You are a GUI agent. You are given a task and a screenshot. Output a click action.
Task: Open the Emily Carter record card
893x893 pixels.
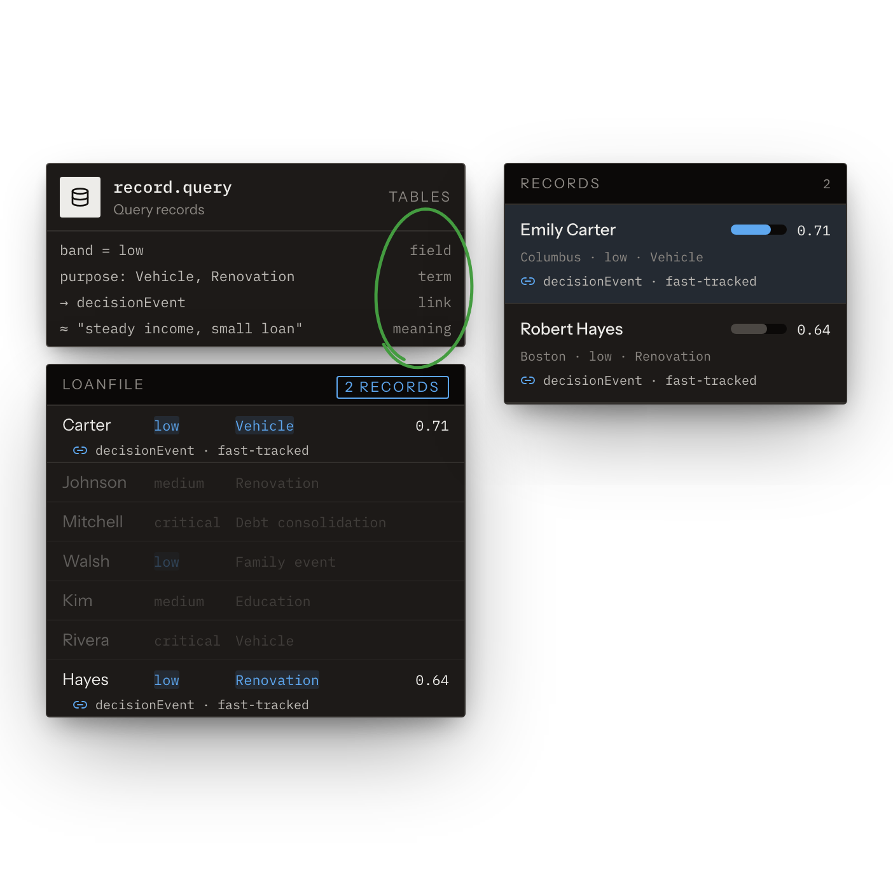coord(675,254)
